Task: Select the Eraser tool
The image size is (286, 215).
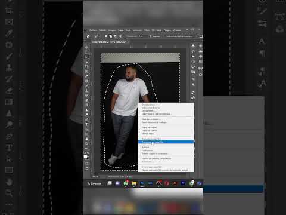Action: pos(87,100)
